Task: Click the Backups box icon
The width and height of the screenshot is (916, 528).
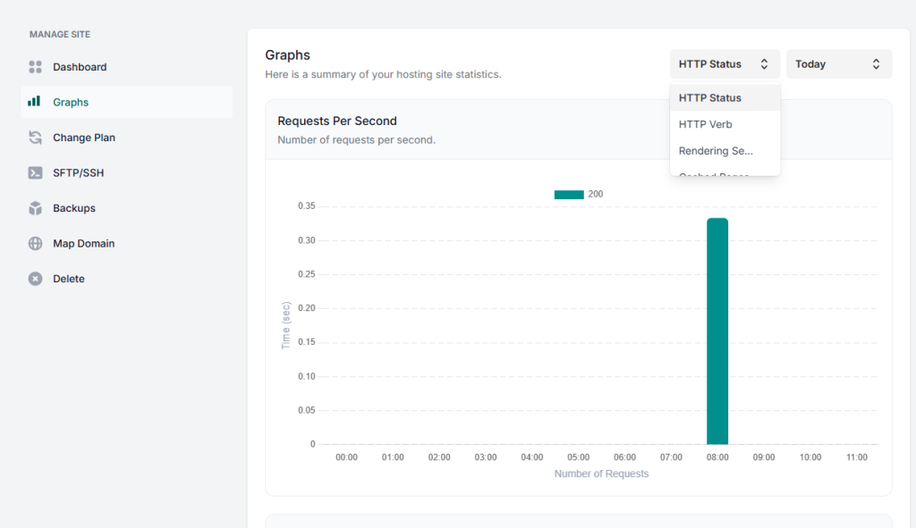Action: 35,208
